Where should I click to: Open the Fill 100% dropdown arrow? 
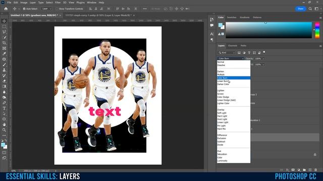tap(263, 65)
